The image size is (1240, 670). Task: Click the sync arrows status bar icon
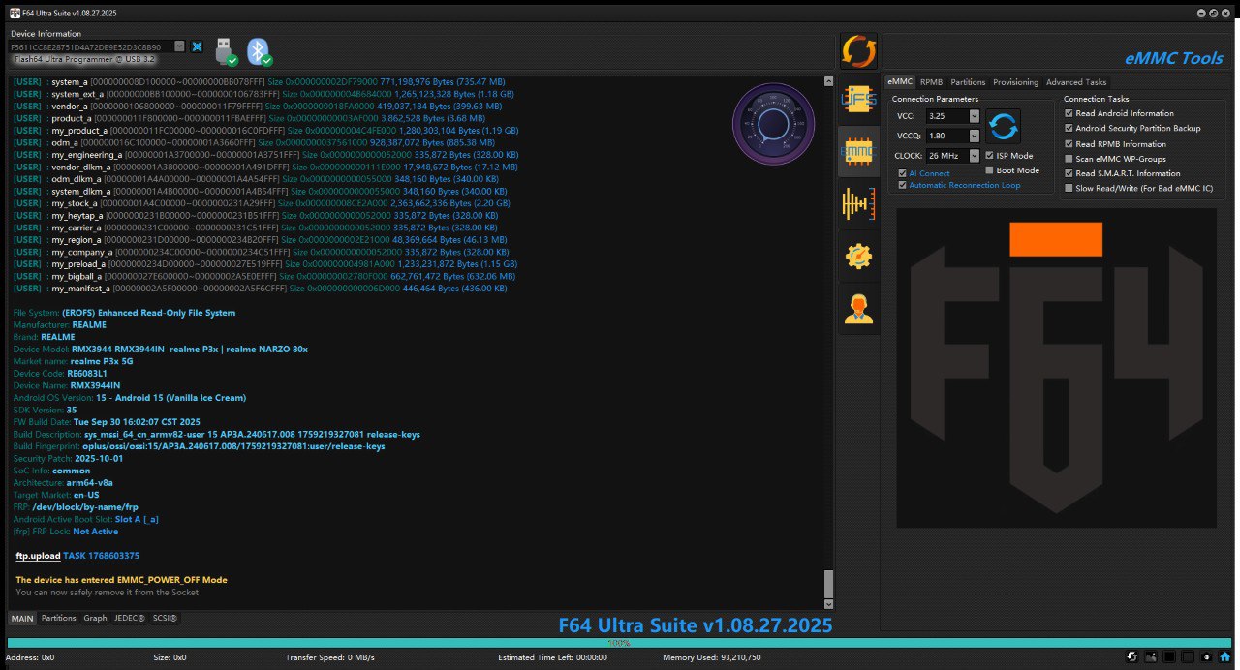(1131, 657)
